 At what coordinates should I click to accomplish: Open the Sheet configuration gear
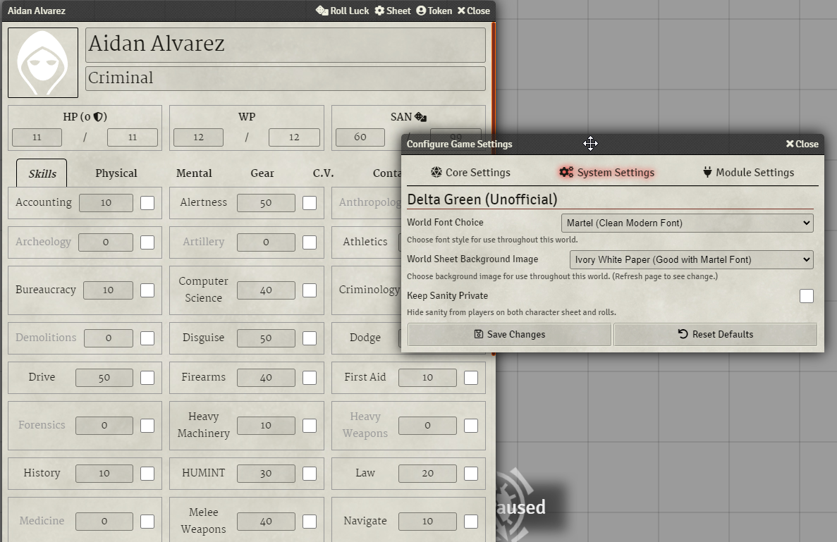[x=379, y=11]
